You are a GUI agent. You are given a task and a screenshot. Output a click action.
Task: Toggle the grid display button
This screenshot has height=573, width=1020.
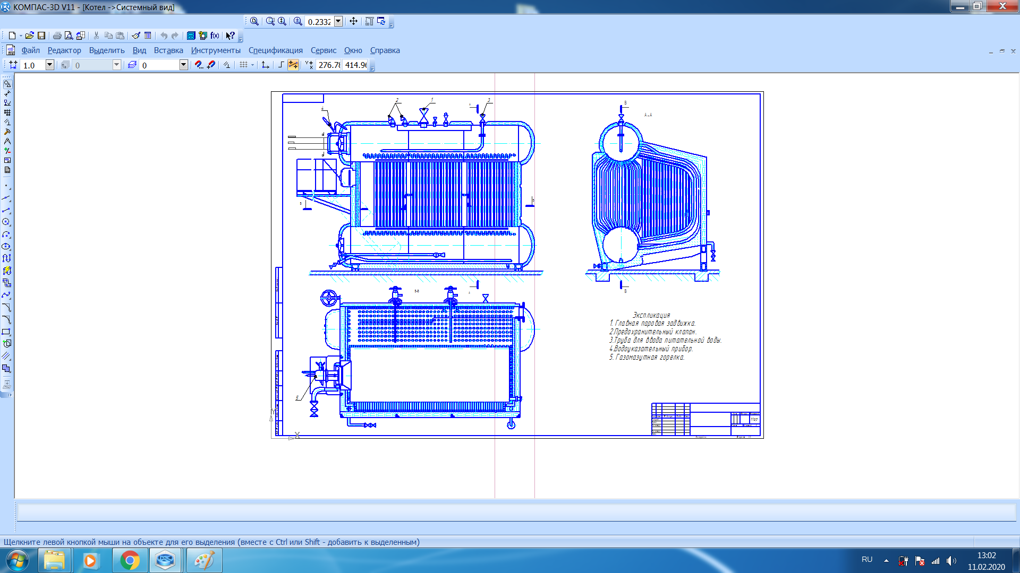click(x=243, y=65)
